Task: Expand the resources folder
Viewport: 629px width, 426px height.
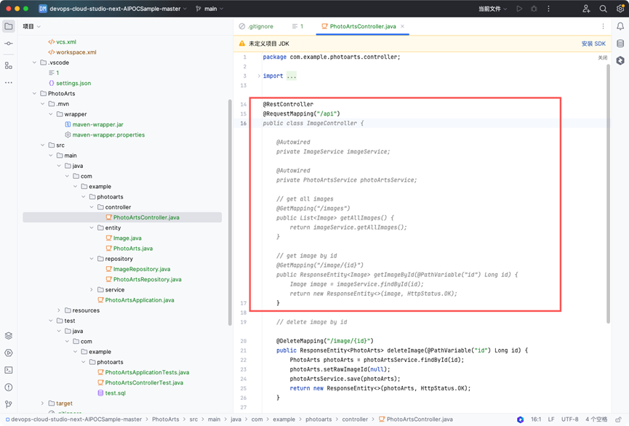Action: [x=59, y=310]
